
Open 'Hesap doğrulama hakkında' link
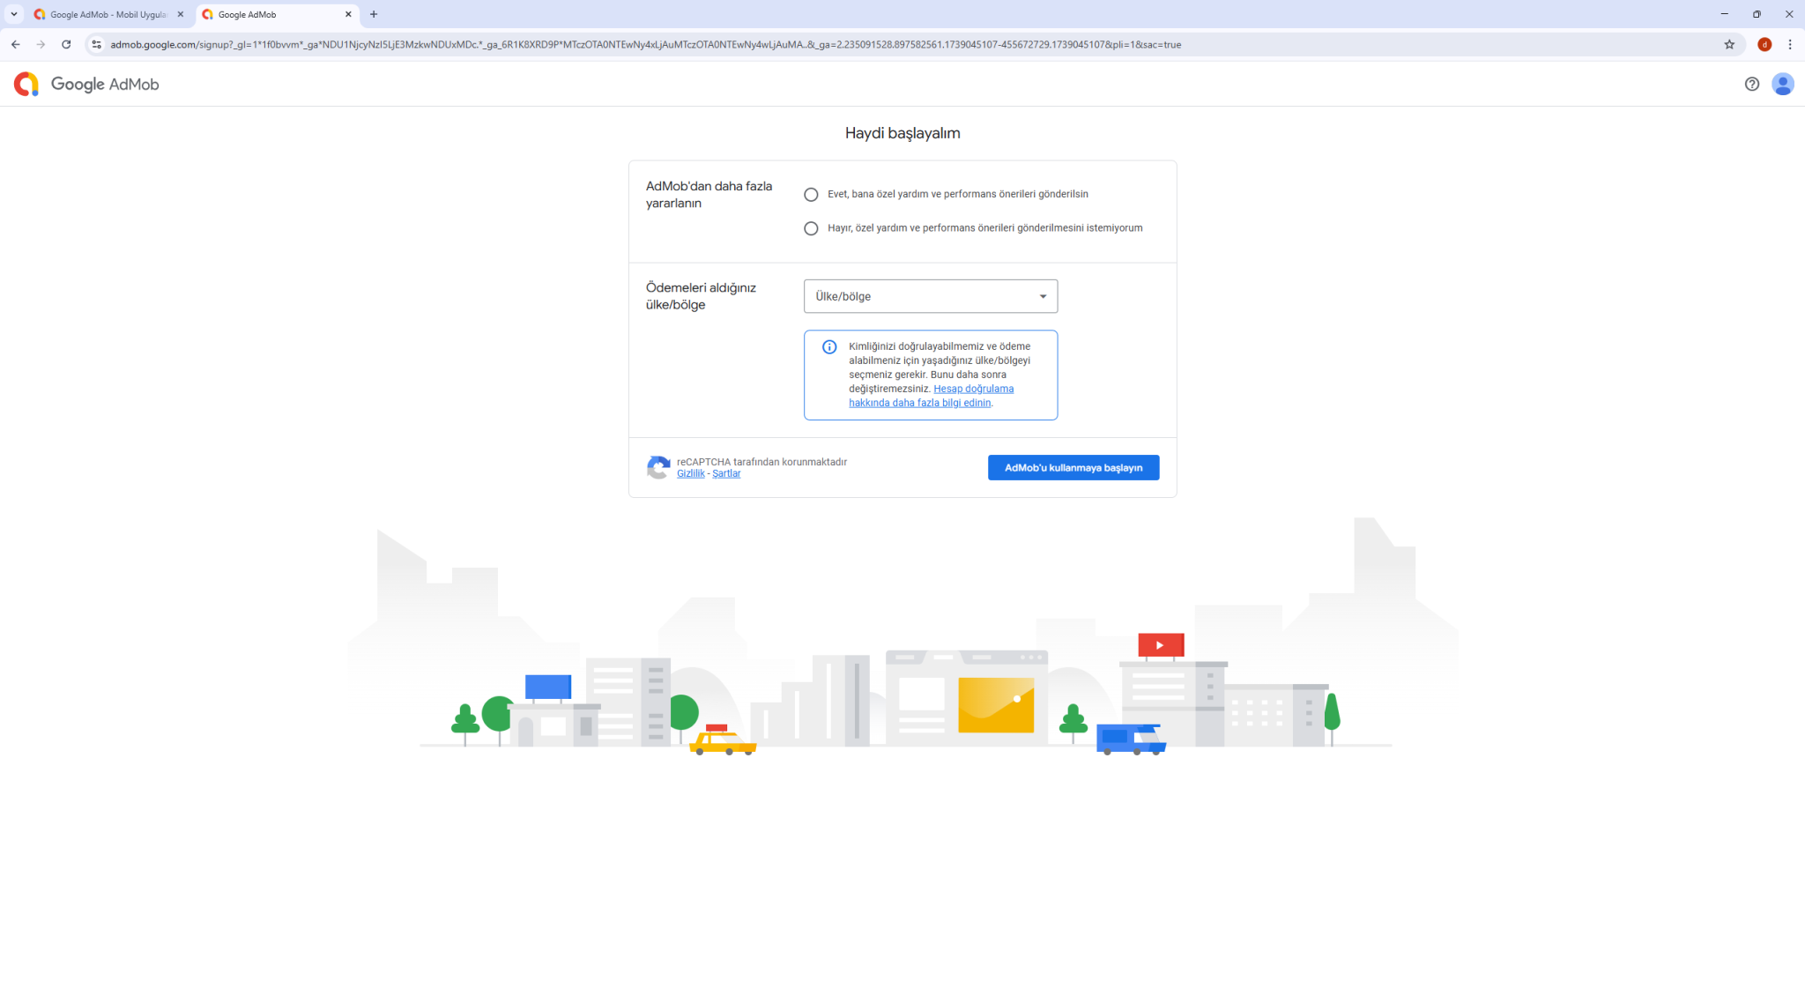coord(973,389)
